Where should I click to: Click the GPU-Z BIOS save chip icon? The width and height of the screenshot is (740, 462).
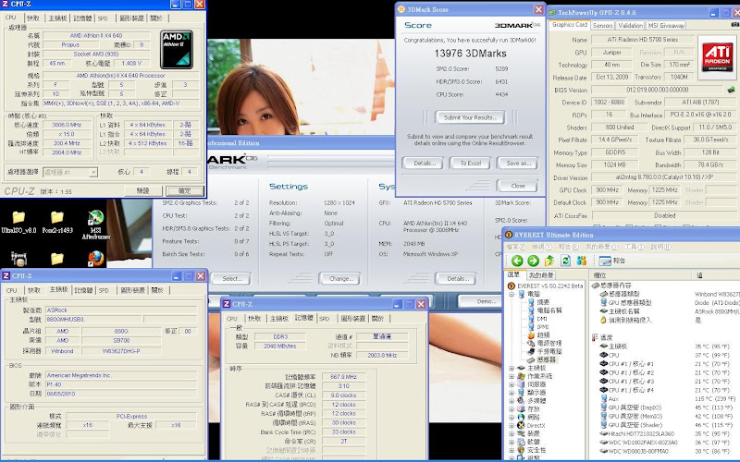(731, 90)
